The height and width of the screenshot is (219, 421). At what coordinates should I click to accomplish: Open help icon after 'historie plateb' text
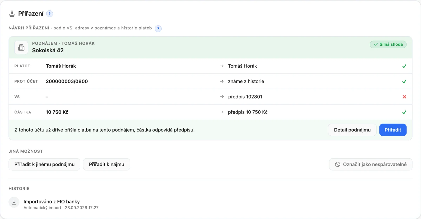click(158, 28)
